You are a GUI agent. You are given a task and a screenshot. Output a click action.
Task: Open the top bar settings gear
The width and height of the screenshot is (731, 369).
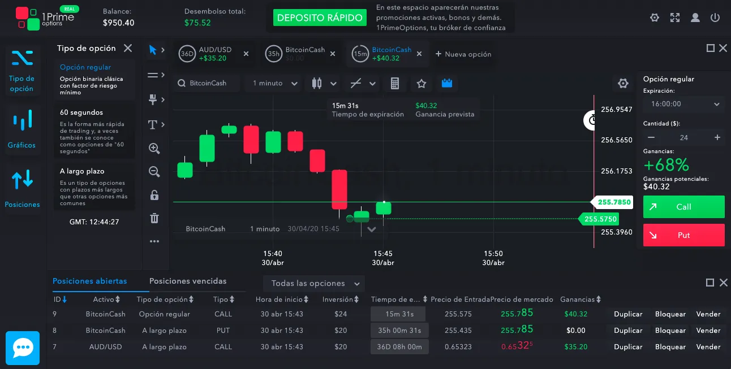click(655, 18)
